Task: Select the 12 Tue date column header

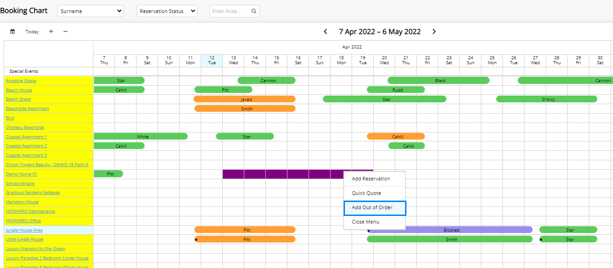Action: click(x=212, y=60)
